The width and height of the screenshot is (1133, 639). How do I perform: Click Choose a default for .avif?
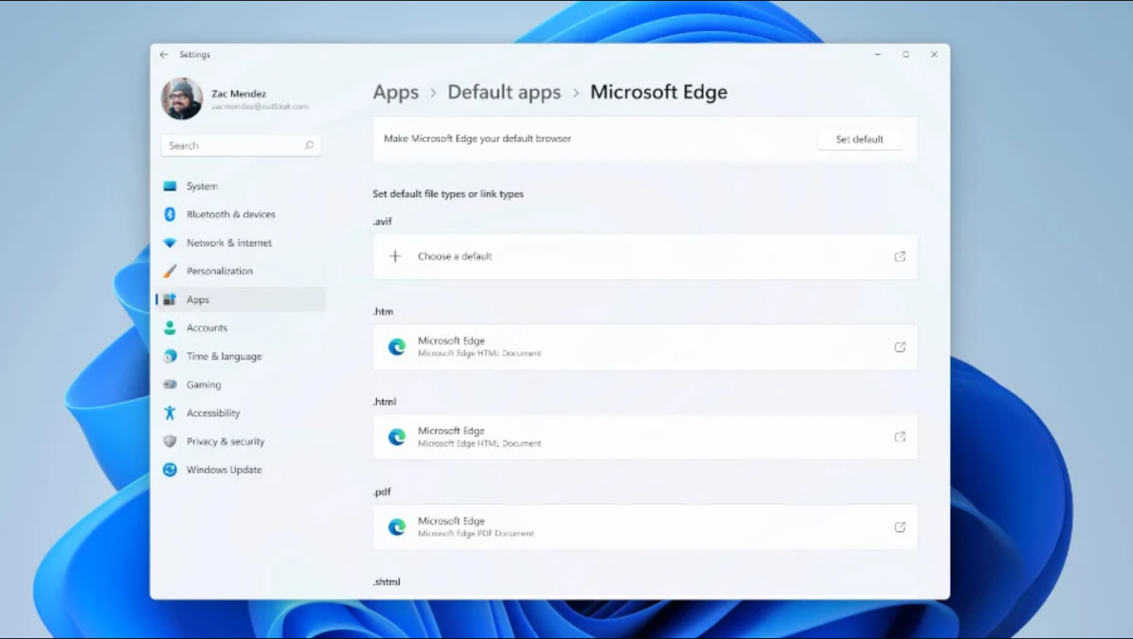click(455, 256)
